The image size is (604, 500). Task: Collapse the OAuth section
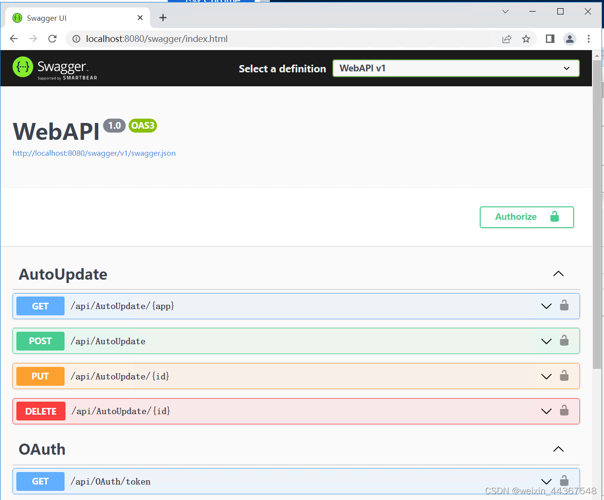tap(558, 449)
